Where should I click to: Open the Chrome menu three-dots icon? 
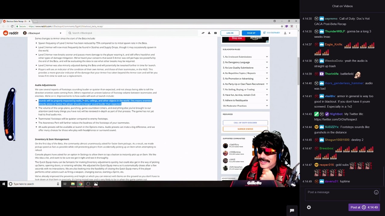pos(296,26)
